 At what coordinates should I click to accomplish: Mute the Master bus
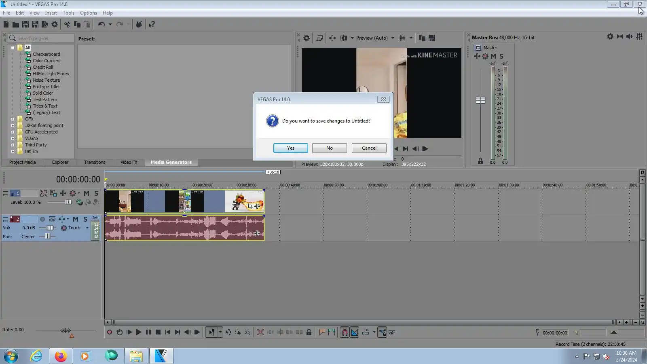(493, 56)
